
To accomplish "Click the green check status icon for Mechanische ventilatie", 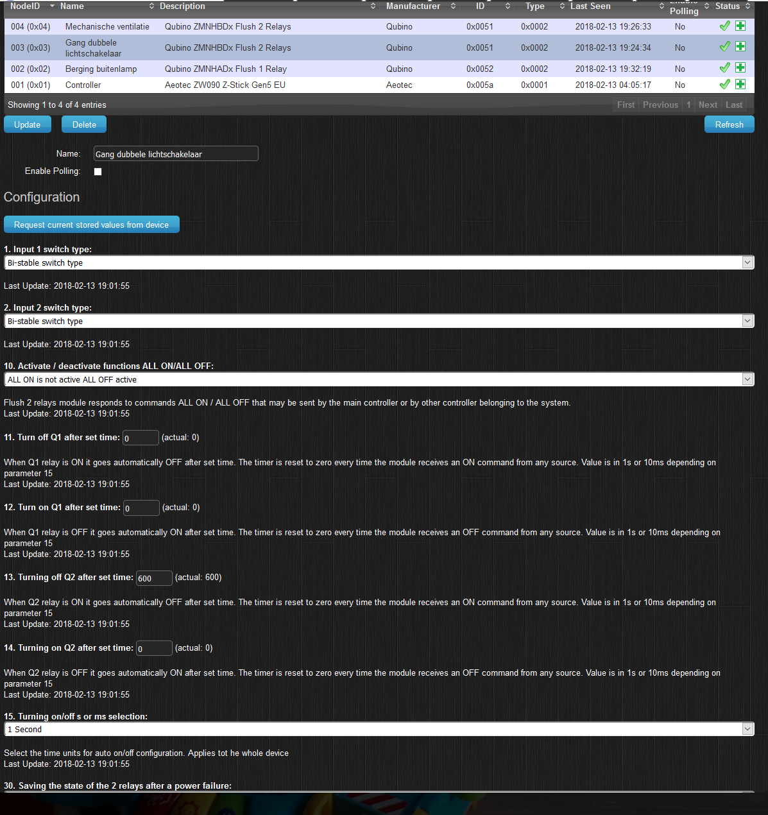I will pos(724,26).
